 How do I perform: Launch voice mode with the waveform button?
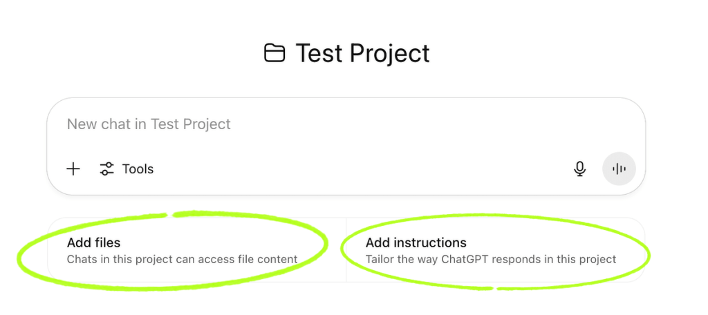point(619,169)
